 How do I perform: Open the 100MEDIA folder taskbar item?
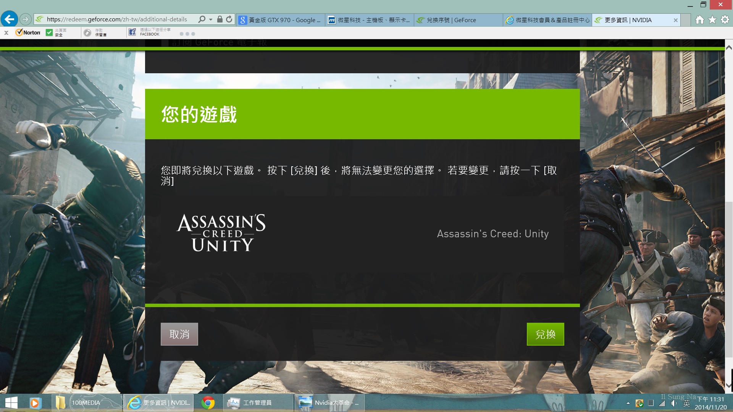click(87, 403)
